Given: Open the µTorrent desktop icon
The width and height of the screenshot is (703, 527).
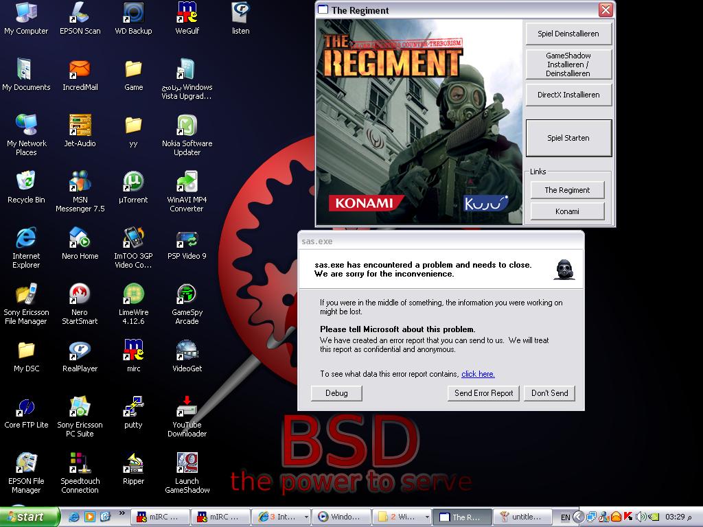Looking at the screenshot, I should tap(133, 183).
